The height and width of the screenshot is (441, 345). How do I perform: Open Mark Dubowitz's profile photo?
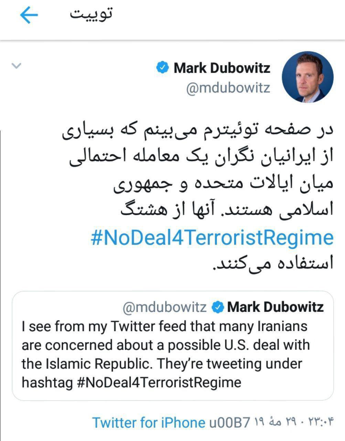[x=308, y=77]
